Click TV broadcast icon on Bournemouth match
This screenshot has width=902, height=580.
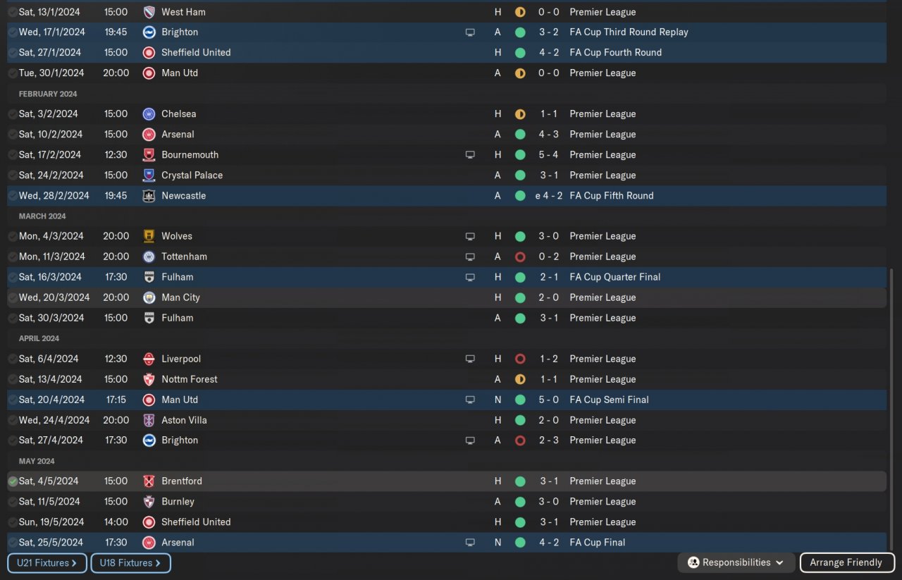point(470,155)
